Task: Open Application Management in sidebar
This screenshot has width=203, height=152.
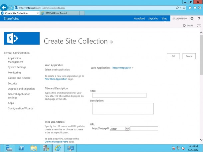Action: [x=16, y=60]
